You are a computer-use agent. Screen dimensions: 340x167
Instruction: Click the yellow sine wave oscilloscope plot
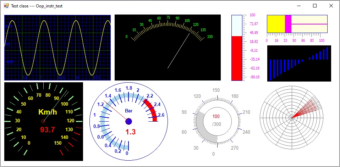57,48
